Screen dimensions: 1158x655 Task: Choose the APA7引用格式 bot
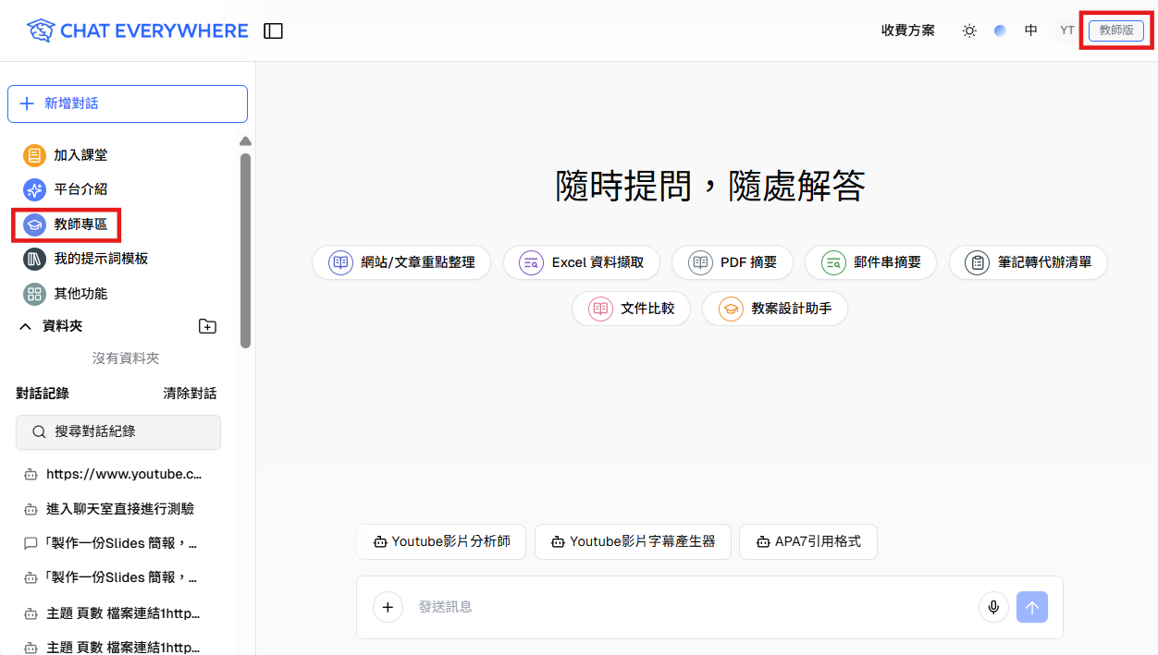(808, 542)
